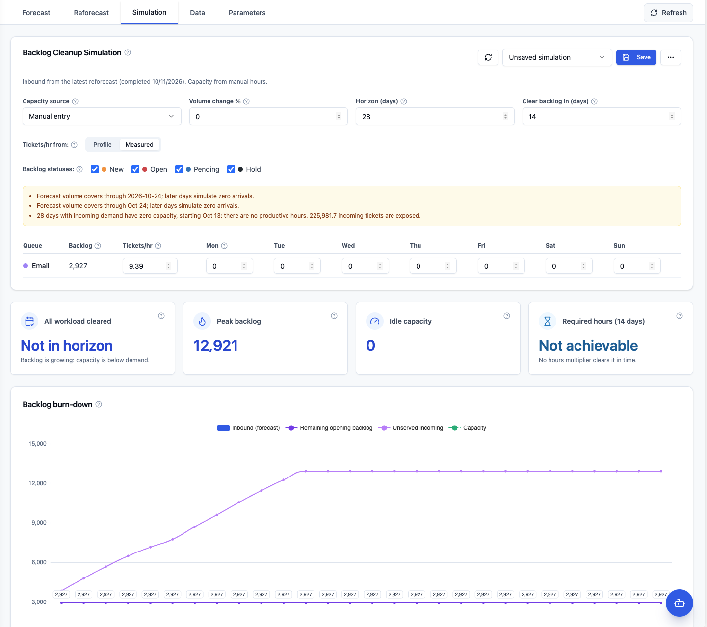
Task: Click the Clear backlog in (days) stepper arrows
Action: click(672, 116)
